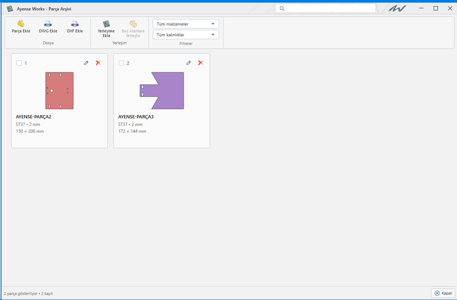Open the Tüm malzemeler material filter

(186, 24)
